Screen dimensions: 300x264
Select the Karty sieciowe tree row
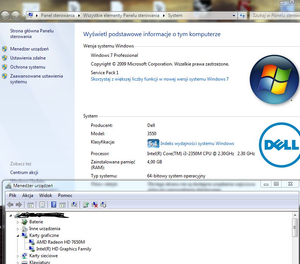[x=43, y=256]
